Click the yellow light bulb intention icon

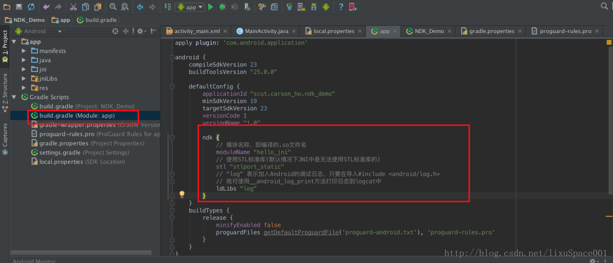(x=182, y=194)
